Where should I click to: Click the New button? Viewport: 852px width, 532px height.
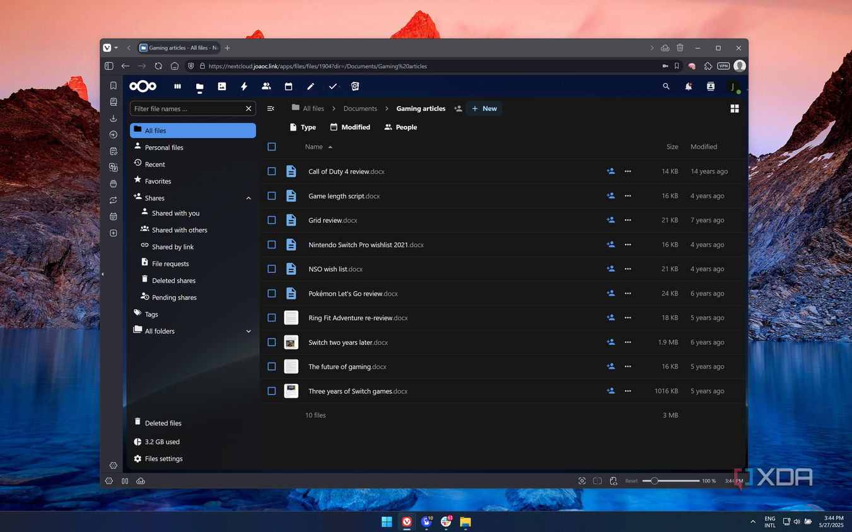[x=484, y=108]
